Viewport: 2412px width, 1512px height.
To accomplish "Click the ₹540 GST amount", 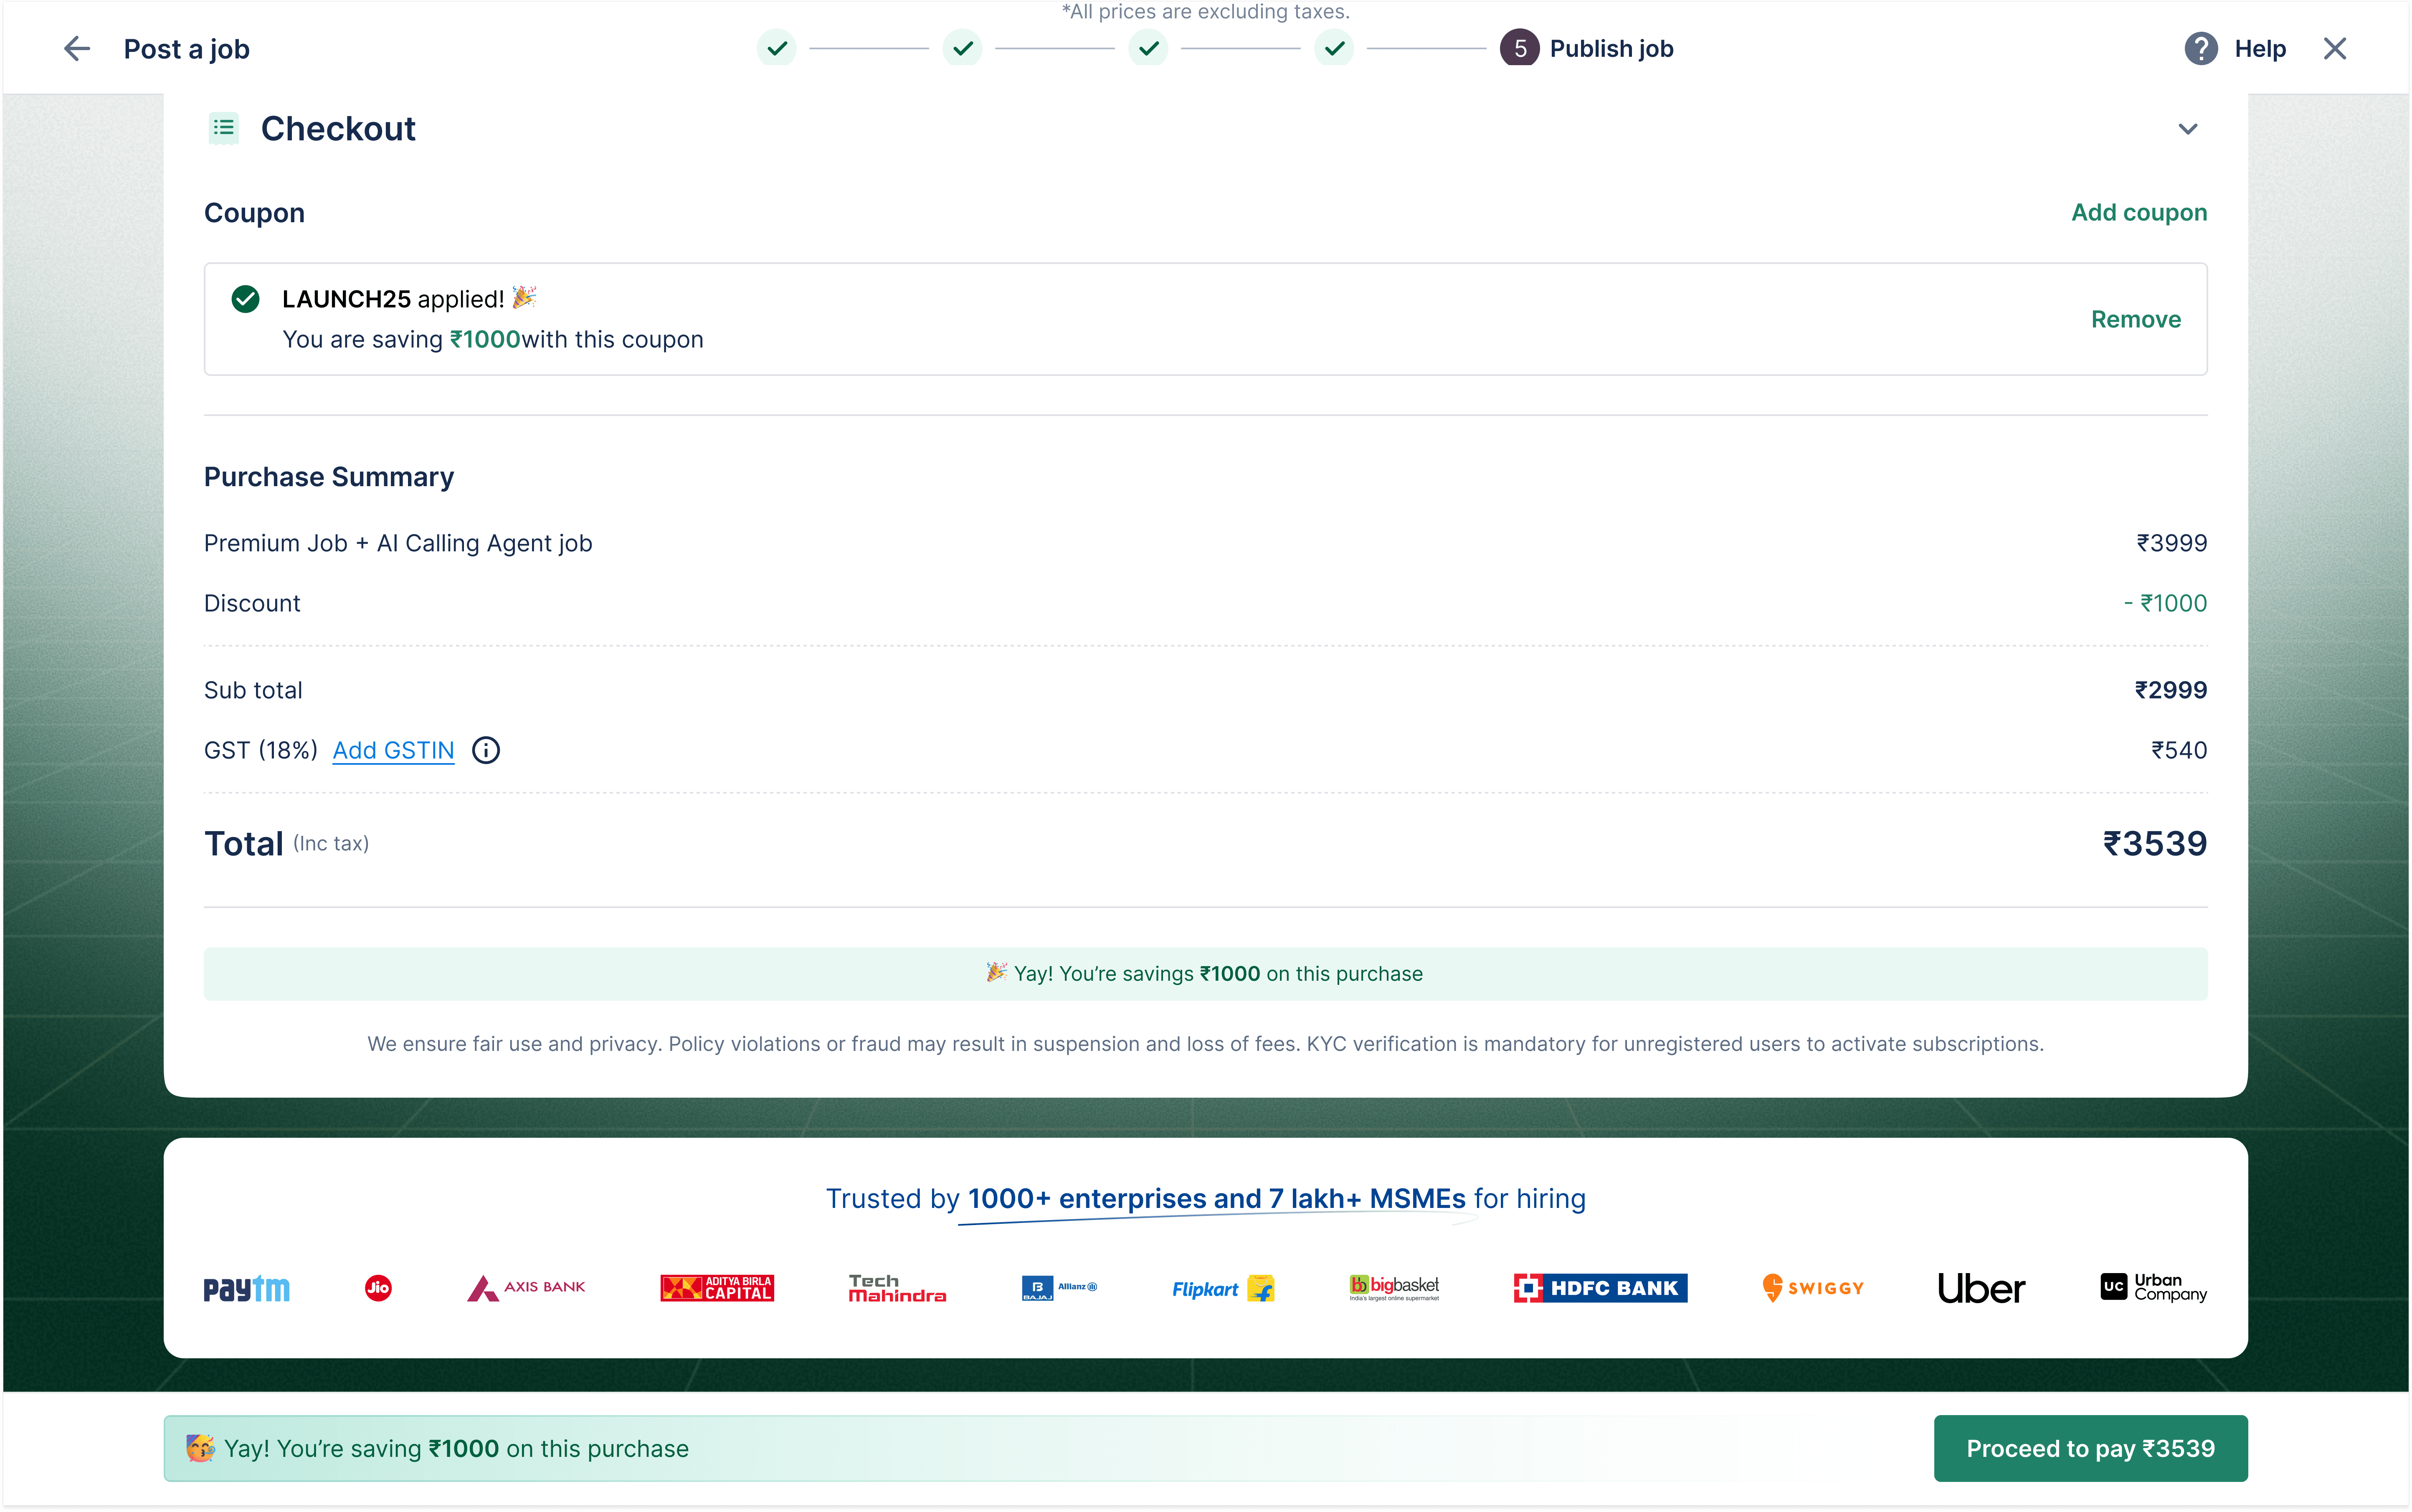I will tap(2179, 750).
